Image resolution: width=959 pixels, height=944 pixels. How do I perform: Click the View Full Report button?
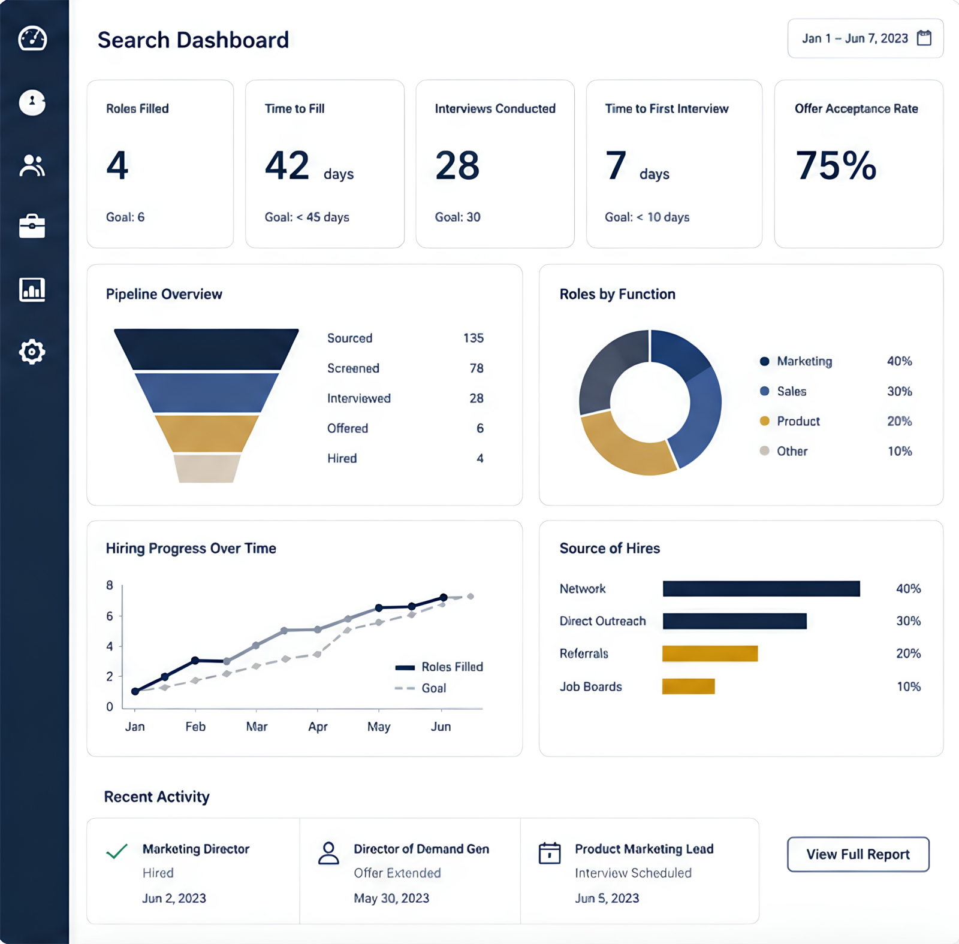click(858, 854)
